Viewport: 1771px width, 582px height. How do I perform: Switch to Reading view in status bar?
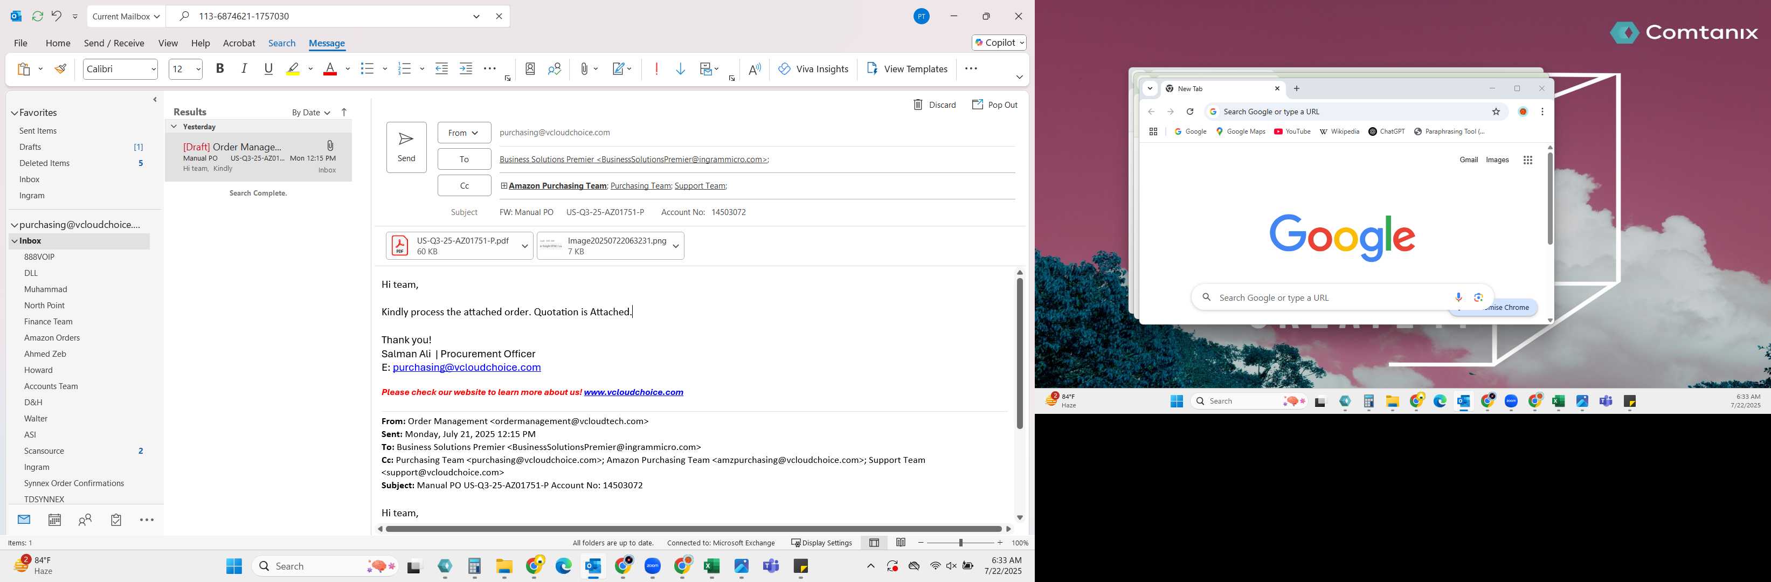click(x=901, y=543)
